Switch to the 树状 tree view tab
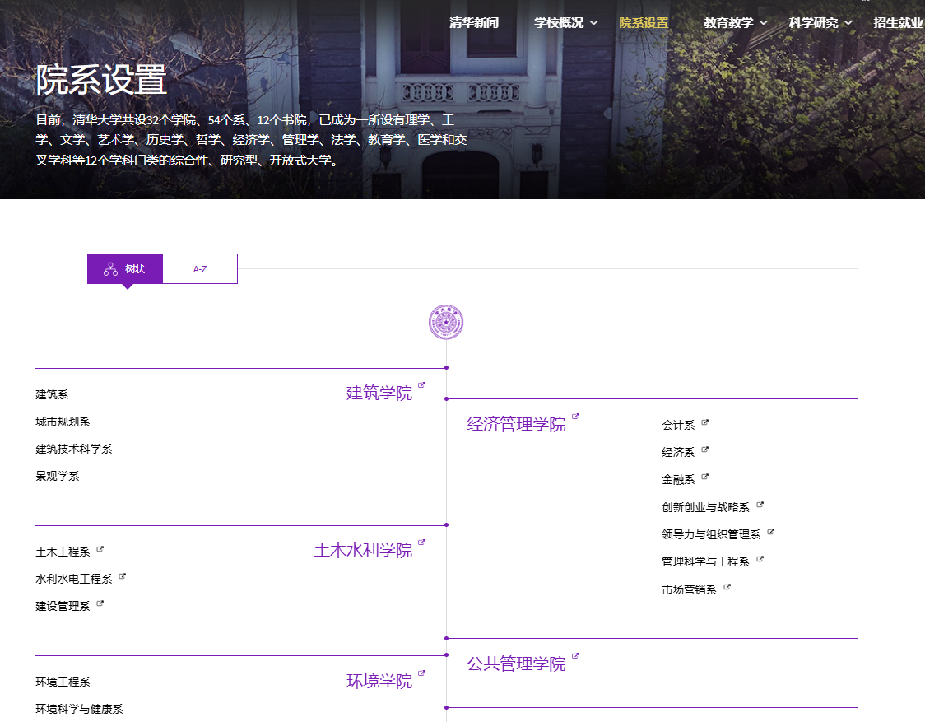The height and width of the screenshot is (722, 925). 125,269
